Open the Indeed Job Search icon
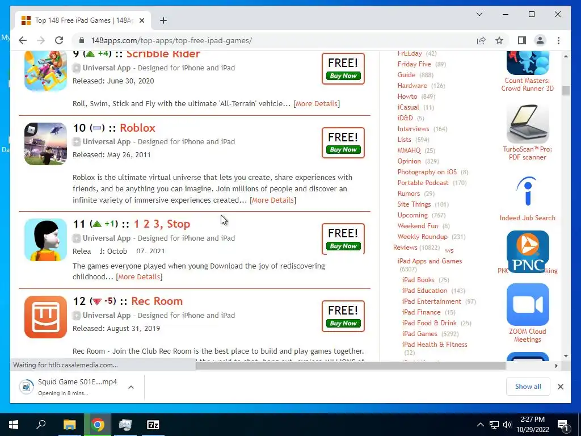581x436 pixels. pos(528,191)
